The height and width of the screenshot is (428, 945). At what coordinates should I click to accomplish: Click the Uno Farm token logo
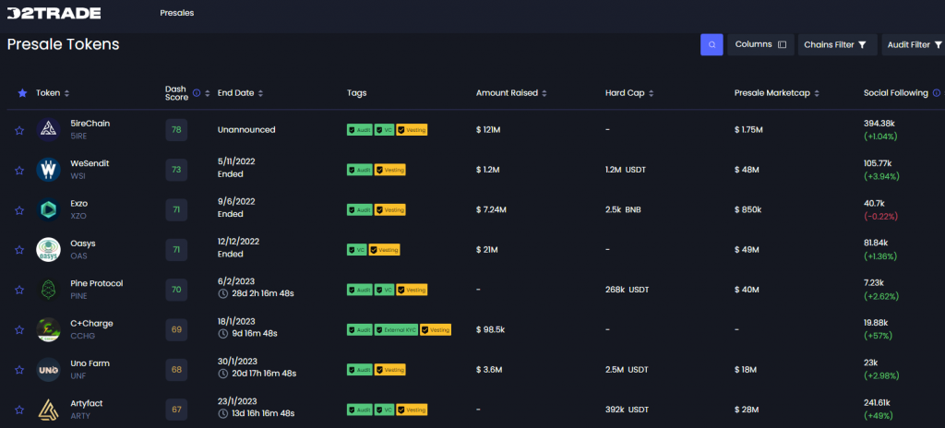point(48,370)
